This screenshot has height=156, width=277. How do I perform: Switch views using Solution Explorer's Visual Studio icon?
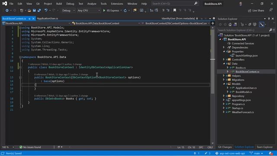pos(235,24)
